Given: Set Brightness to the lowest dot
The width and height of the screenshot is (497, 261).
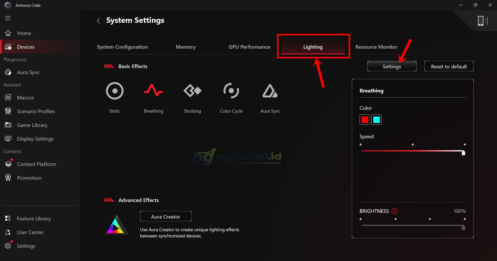Looking at the screenshot, I should 361,219.
